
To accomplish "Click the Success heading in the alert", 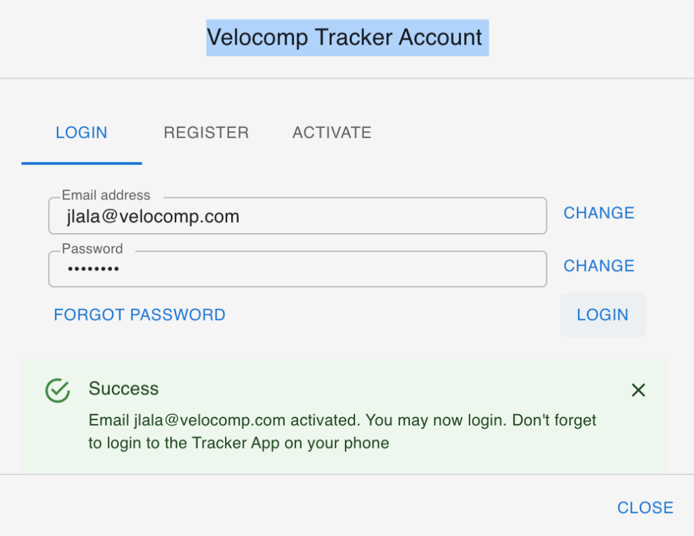I will (x=123, y=389).
